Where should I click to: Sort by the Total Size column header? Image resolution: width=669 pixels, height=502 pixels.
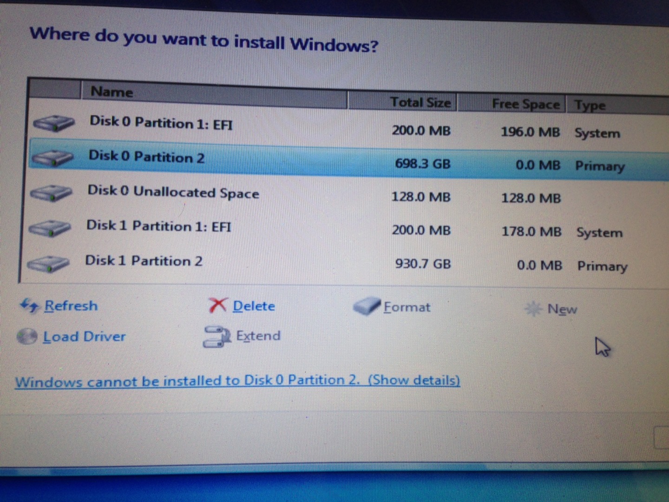click(402, 101)
